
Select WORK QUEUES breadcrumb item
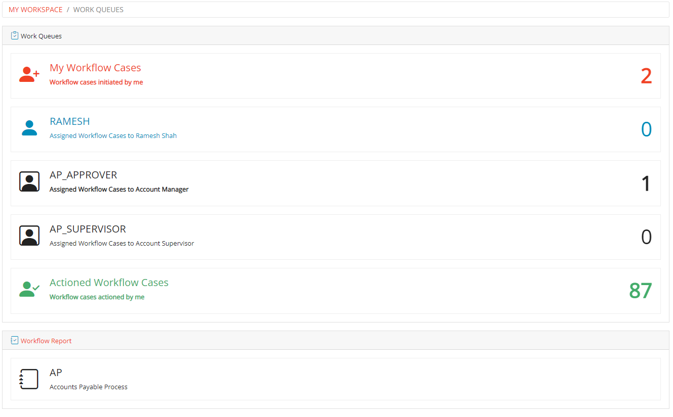click(x=98, y=10)
